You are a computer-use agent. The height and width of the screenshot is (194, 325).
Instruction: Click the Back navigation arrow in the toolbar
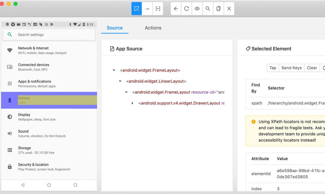click(176, 9)
